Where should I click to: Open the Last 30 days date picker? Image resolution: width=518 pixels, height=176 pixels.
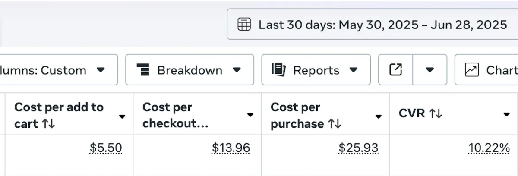[x=382, y=25]
